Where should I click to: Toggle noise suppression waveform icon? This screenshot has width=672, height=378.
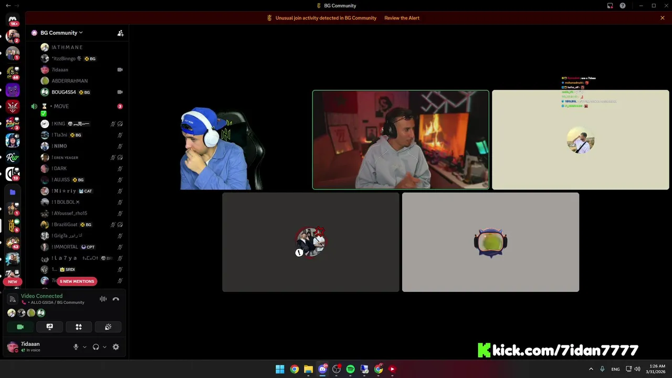click(x=103, y=299)
